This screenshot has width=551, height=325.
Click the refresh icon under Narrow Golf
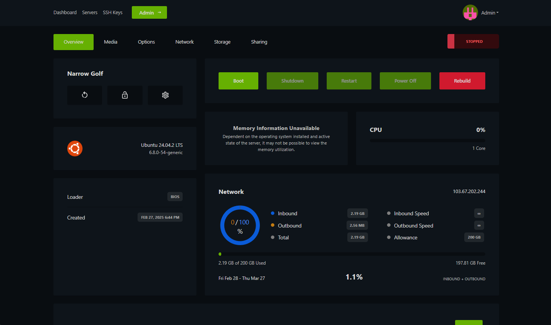coord(84,95)
